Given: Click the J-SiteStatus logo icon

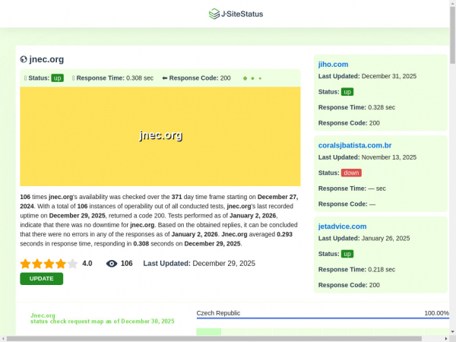Looking at the screenshot, I should tap(214, 14).
